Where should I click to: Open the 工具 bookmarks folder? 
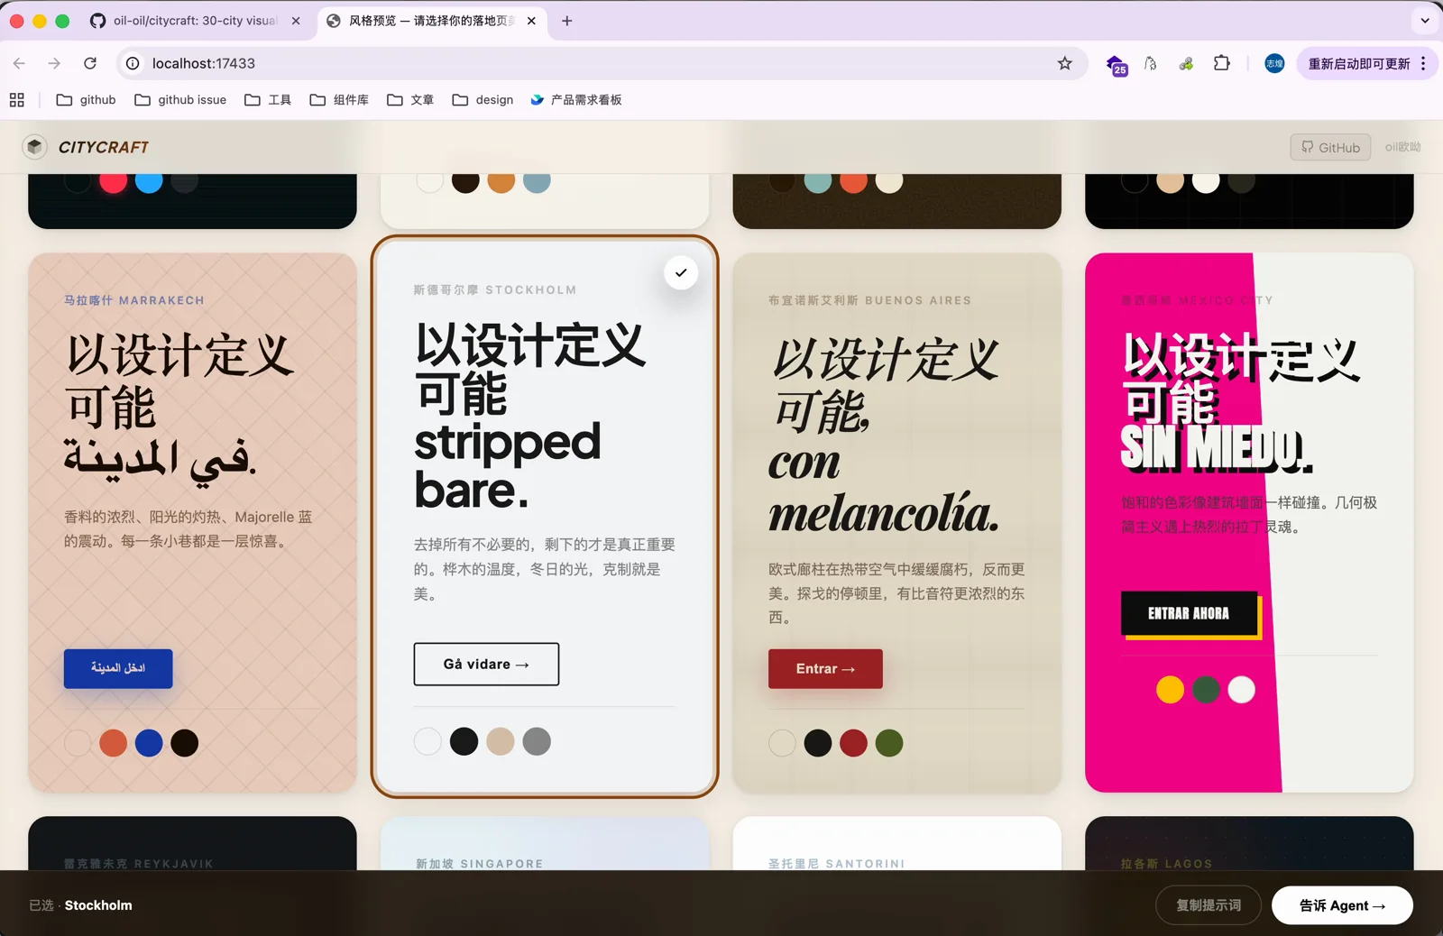pos(268,100)
